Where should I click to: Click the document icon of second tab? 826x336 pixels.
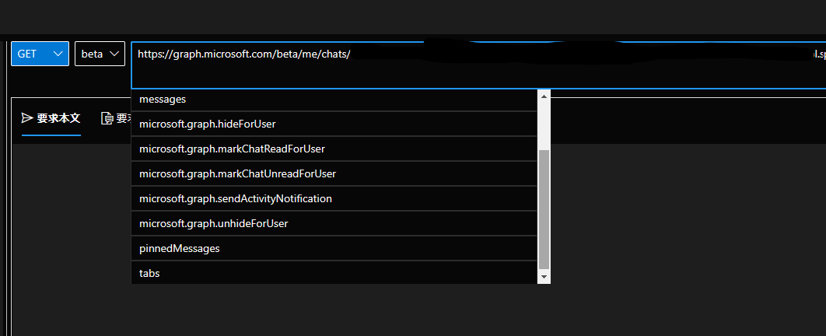tap(107, 118)
